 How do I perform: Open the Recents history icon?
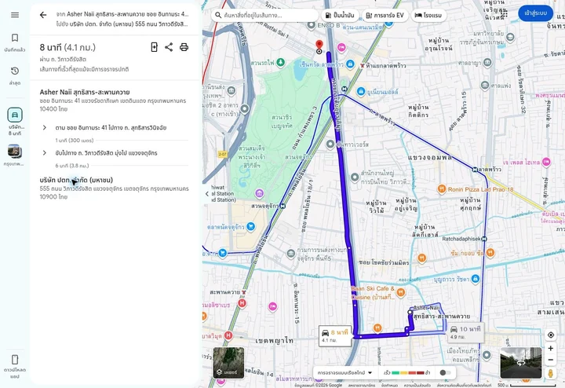[15, 71]
